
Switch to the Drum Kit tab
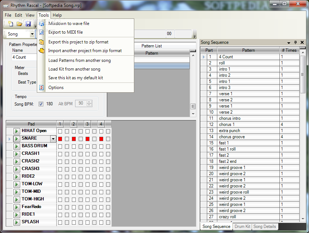pyautogui.click(x=242, y=226)
